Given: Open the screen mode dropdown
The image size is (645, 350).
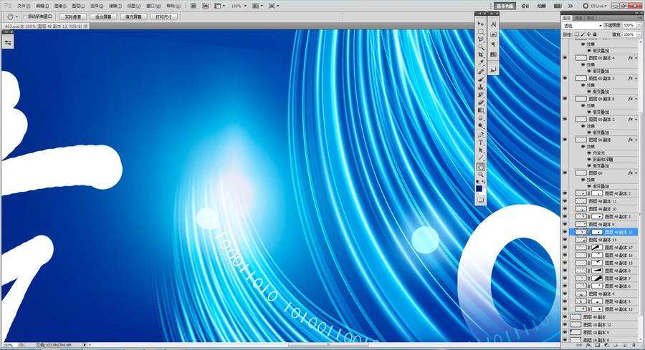Looking at the screenshot, I should (274, 6).
